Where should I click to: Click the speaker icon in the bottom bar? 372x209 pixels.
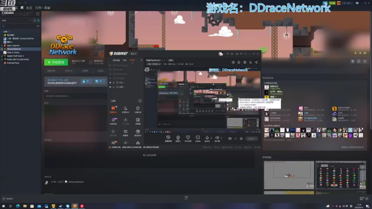tap(217, 138)
